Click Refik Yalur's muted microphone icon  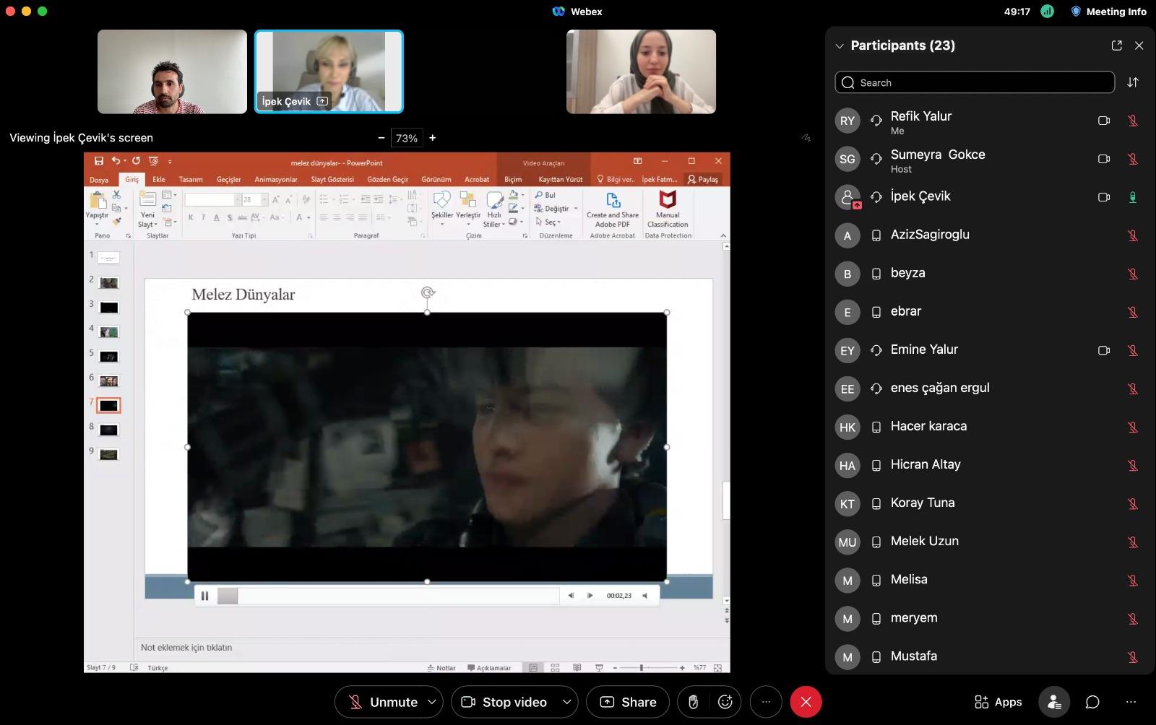[x=1133, y=121]
